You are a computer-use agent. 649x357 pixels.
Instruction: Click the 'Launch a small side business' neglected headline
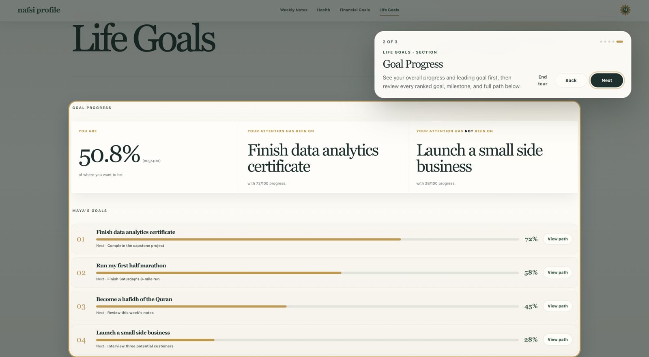coord(479,158)
